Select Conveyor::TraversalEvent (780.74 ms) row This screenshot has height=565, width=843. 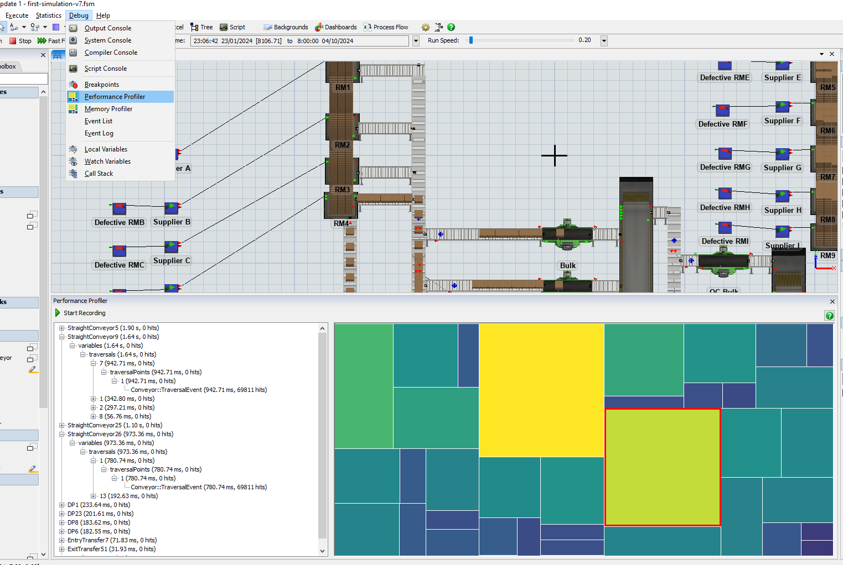click(x=199, y=487)
